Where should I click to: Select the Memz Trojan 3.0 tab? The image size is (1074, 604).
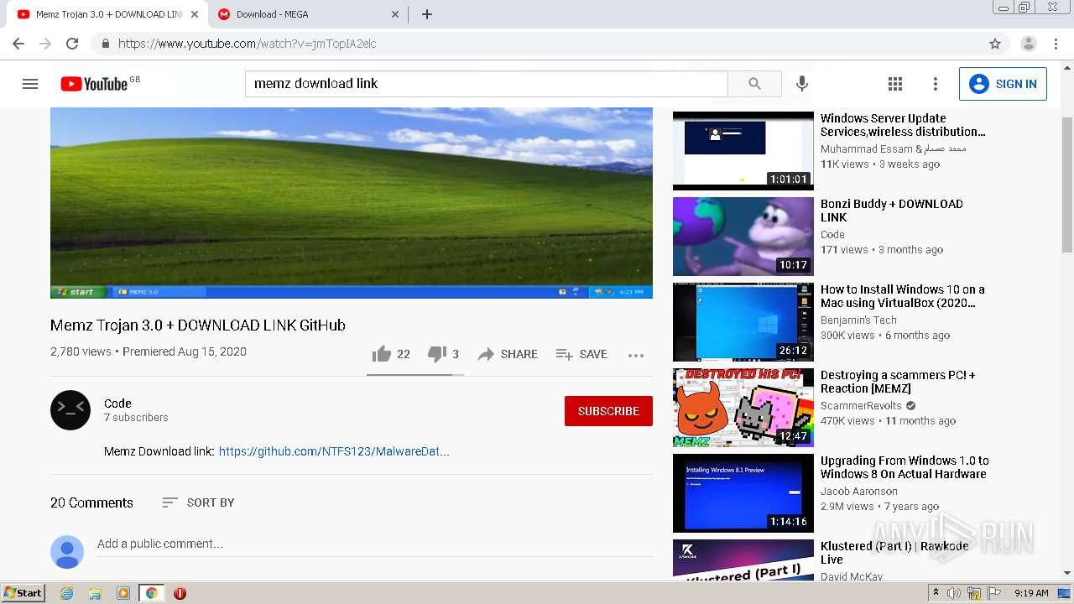pyautogui.click(x=107, y=14)
